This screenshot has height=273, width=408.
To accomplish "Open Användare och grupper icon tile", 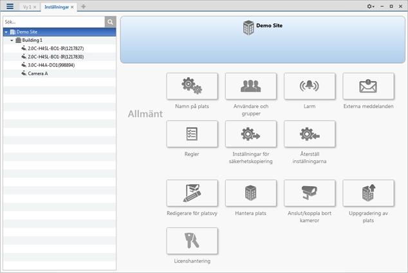I will click(x=251, y=86).
